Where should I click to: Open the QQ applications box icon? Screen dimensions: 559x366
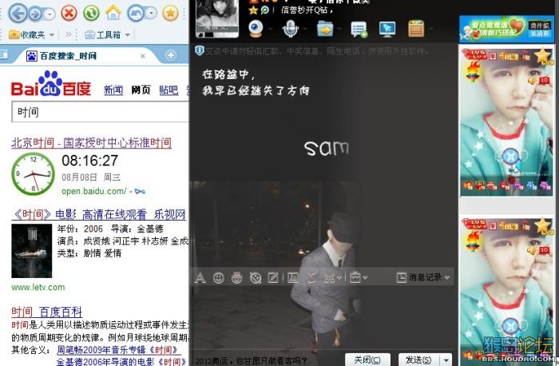click(416, 29)
